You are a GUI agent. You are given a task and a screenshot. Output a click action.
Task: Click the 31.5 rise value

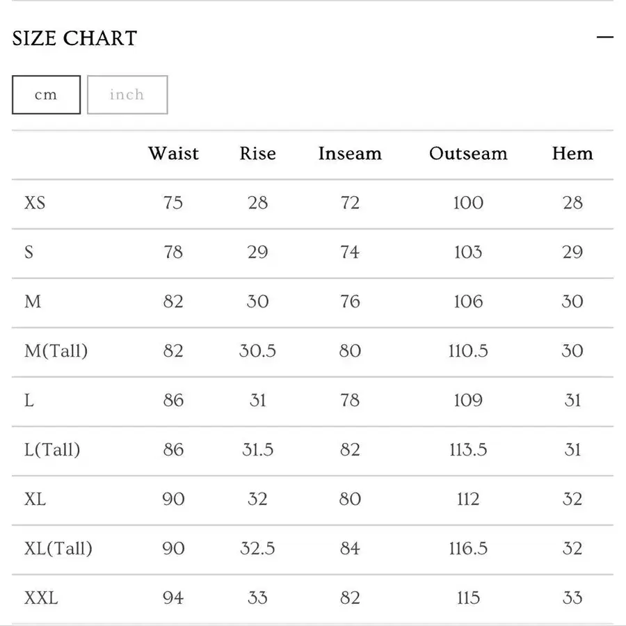(257, 449)
